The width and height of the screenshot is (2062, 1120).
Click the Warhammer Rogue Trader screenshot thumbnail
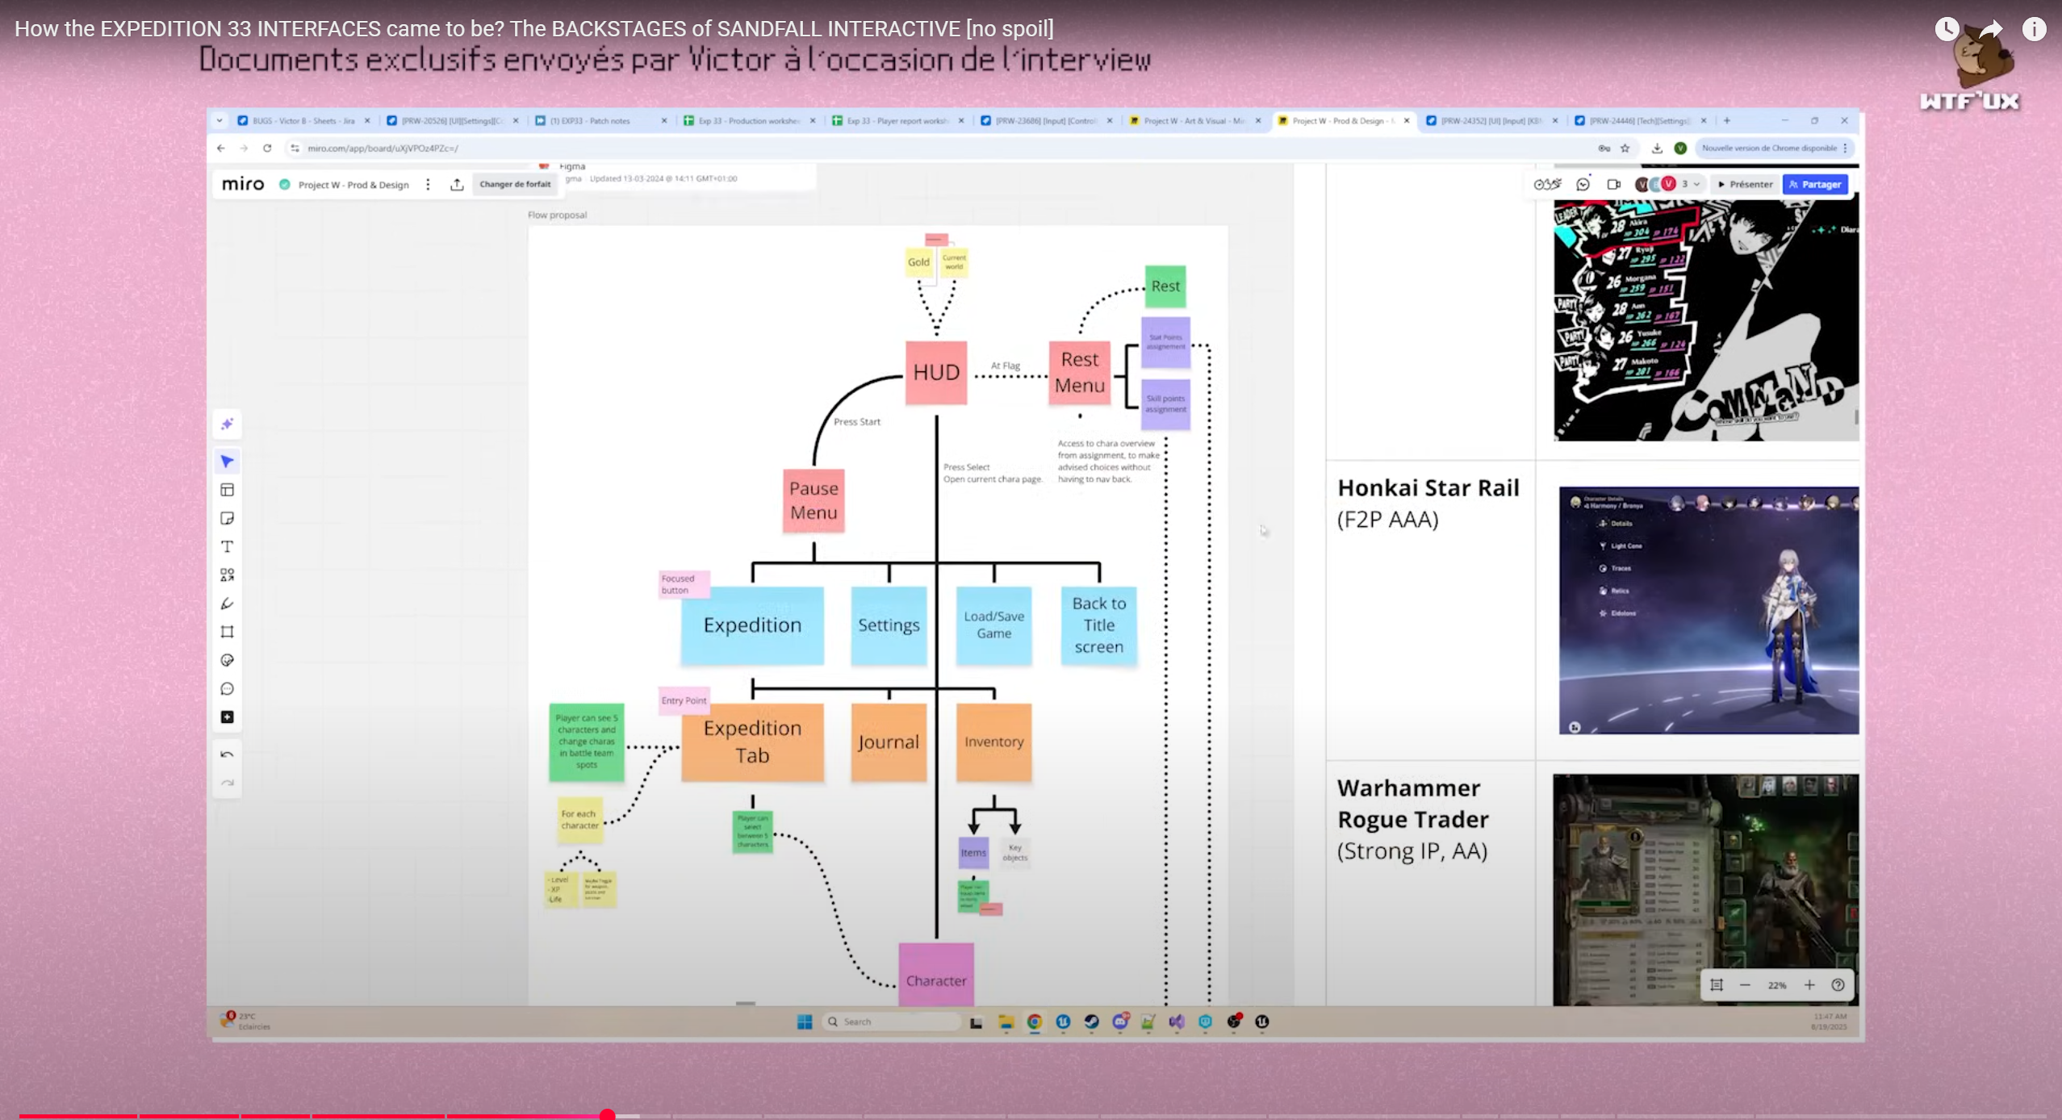pyautogui.click(x=1705, y=889)
